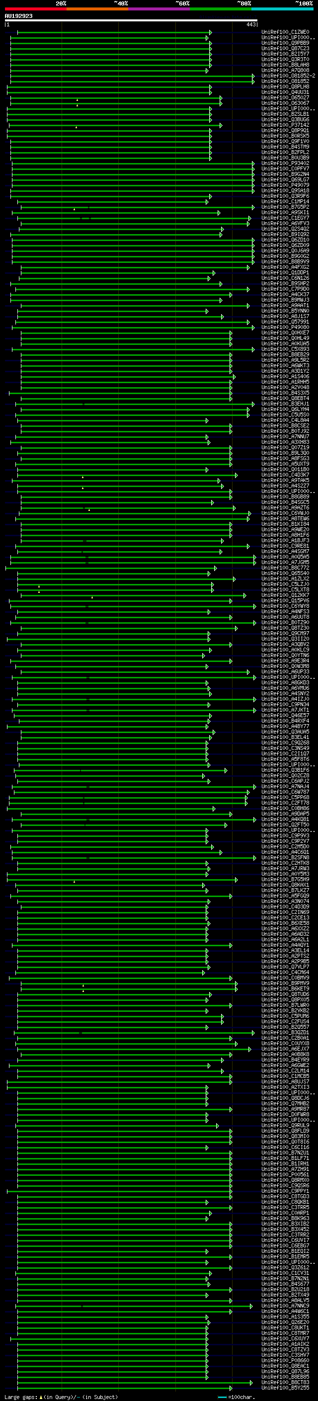Select label UniRef100_B2SFN8
The image size is (318, 1401).
pyautogui.click(x=285, y=858)
